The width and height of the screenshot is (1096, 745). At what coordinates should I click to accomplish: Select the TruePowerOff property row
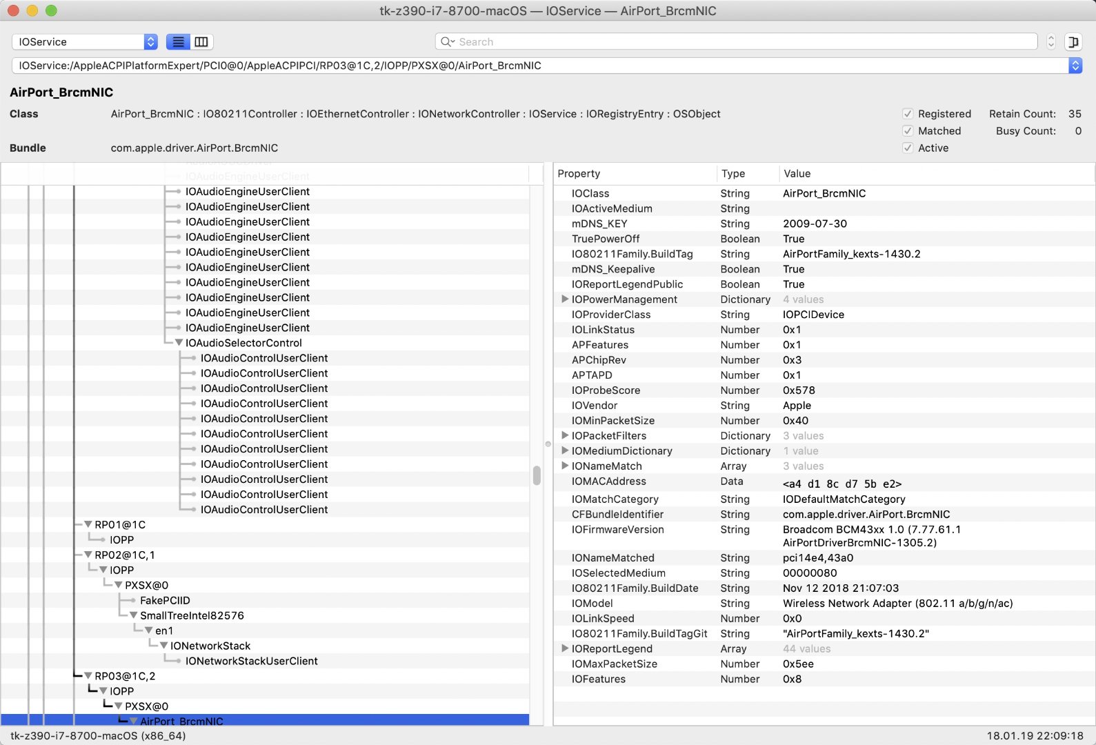(x=824, y=239)
